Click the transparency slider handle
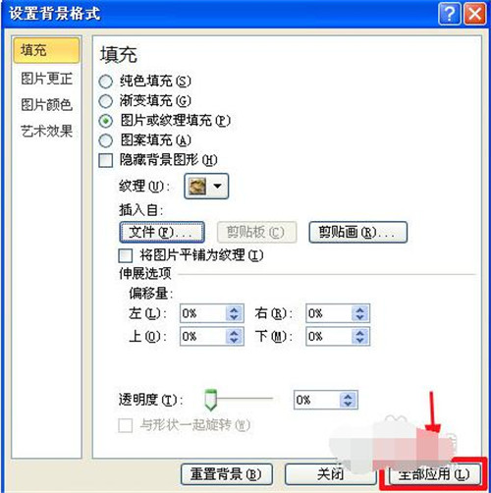491x493 pixels. click(210, 400)
